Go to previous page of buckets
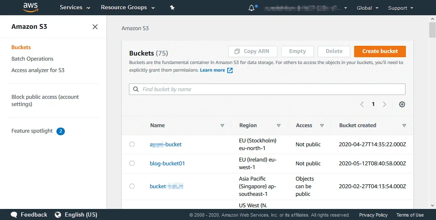436x220 pixels. point(362,104)
